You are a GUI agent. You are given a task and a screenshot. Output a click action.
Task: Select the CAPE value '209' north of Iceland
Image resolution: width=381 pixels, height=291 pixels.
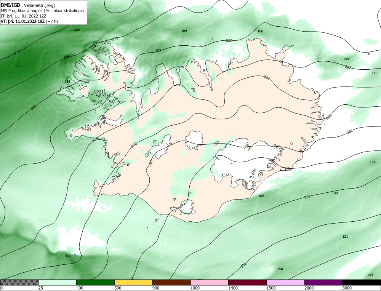click(184, 31)
